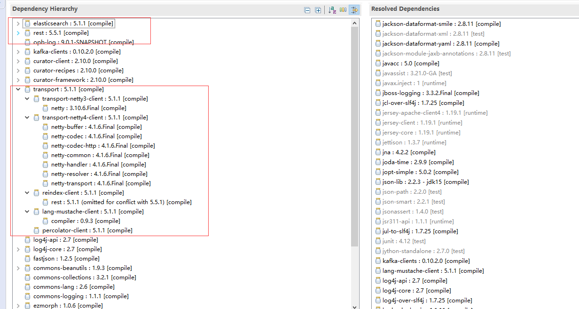Screen dimensions: 579x309
Task: Click Dependency Hierarchy scroll up arrow
Action: point(355,23)
